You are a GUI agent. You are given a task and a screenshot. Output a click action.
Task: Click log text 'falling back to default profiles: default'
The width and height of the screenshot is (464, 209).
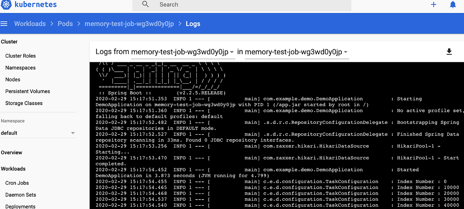[159, 116]
